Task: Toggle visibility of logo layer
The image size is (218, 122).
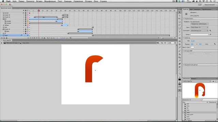Action: coord(24,35)
